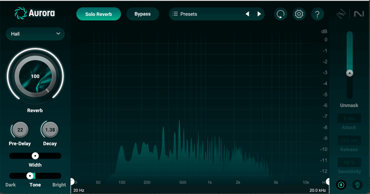Click the Sensitivity value field

tap(349, 162)
